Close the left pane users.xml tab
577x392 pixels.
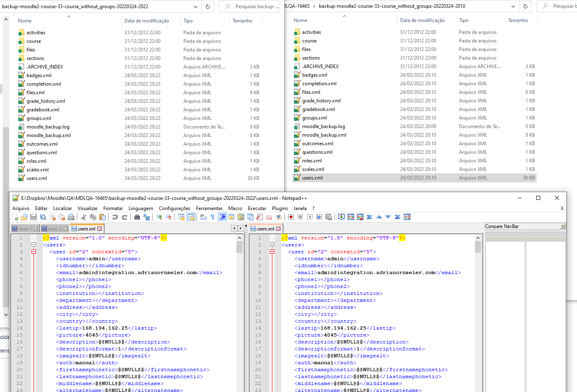click(x=99, y=229)
